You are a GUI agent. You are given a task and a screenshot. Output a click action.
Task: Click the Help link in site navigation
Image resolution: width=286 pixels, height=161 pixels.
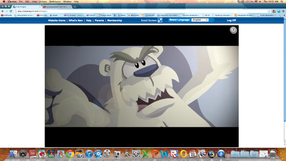click(x=88, y=21)
